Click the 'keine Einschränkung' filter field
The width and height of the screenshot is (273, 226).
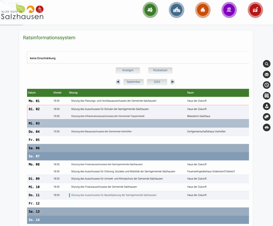coord(138,58)
